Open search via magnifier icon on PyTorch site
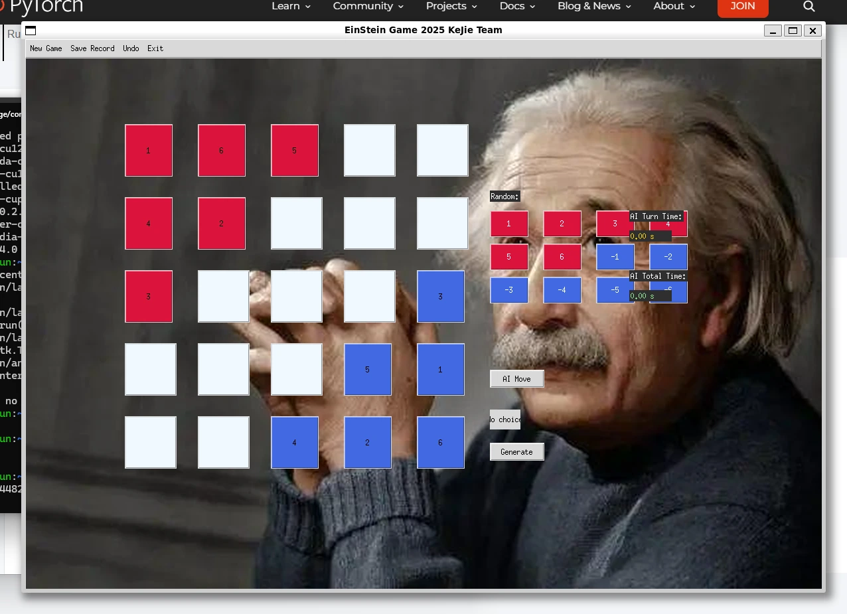This screenshot has height=614, width=847. 809,6
